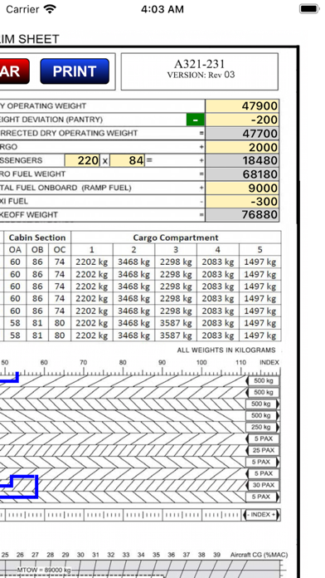325x578 pixels.
Task: Tap the ZERO FUEL WEIGHT row label
Action: click(x=33, y=174)
